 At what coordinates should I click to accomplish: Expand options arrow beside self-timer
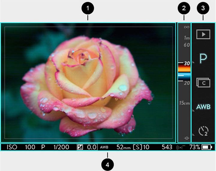point(193,134)
